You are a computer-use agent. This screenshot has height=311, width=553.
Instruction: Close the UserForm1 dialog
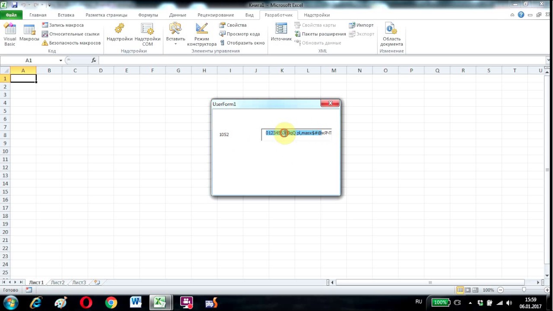point(330,103)
